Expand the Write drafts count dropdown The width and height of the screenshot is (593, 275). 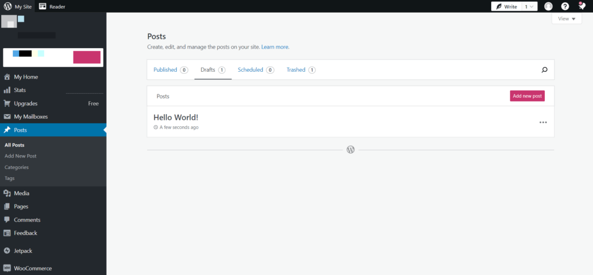pos(529,6)
